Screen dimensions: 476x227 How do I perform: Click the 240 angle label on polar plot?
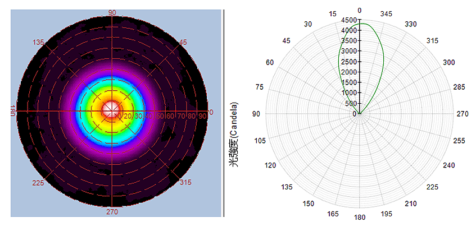(x=449, y=165)
